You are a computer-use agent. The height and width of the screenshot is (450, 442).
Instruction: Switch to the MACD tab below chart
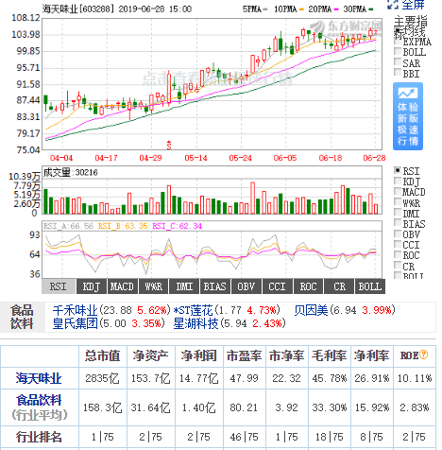click(x=122, y=286)
